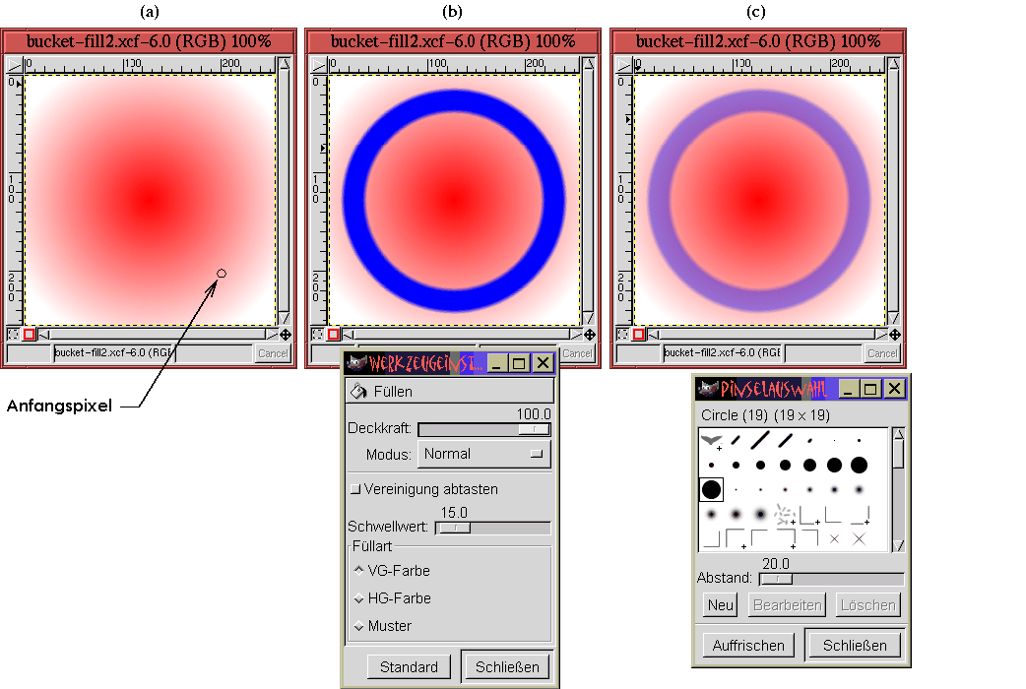Open the ruler corner arrow menu in window (a)

coord(13,64)
